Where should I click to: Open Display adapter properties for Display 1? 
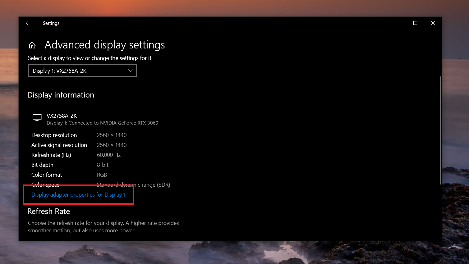[78, 195]
